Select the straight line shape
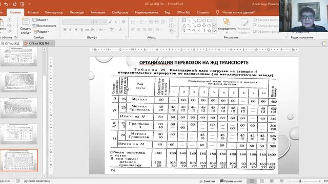 (x=189, y=20)
